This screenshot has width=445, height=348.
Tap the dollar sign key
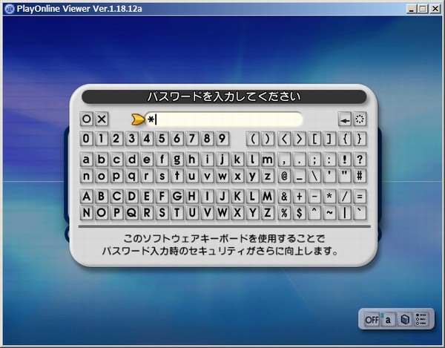point(299,213)
